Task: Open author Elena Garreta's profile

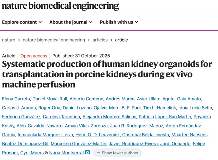Action: (x=16, y=99)
